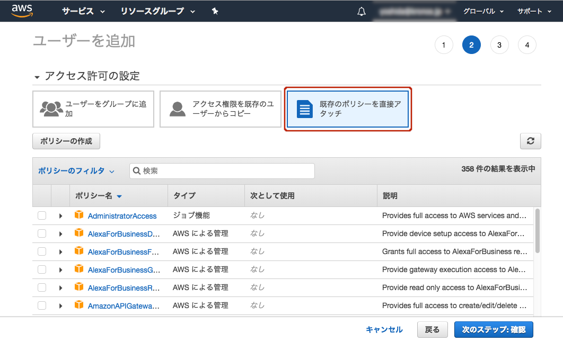Screen dimensions: 563x342
Task: Open the サービス menu
Action: pyautogui.click(x=83, y=12)
